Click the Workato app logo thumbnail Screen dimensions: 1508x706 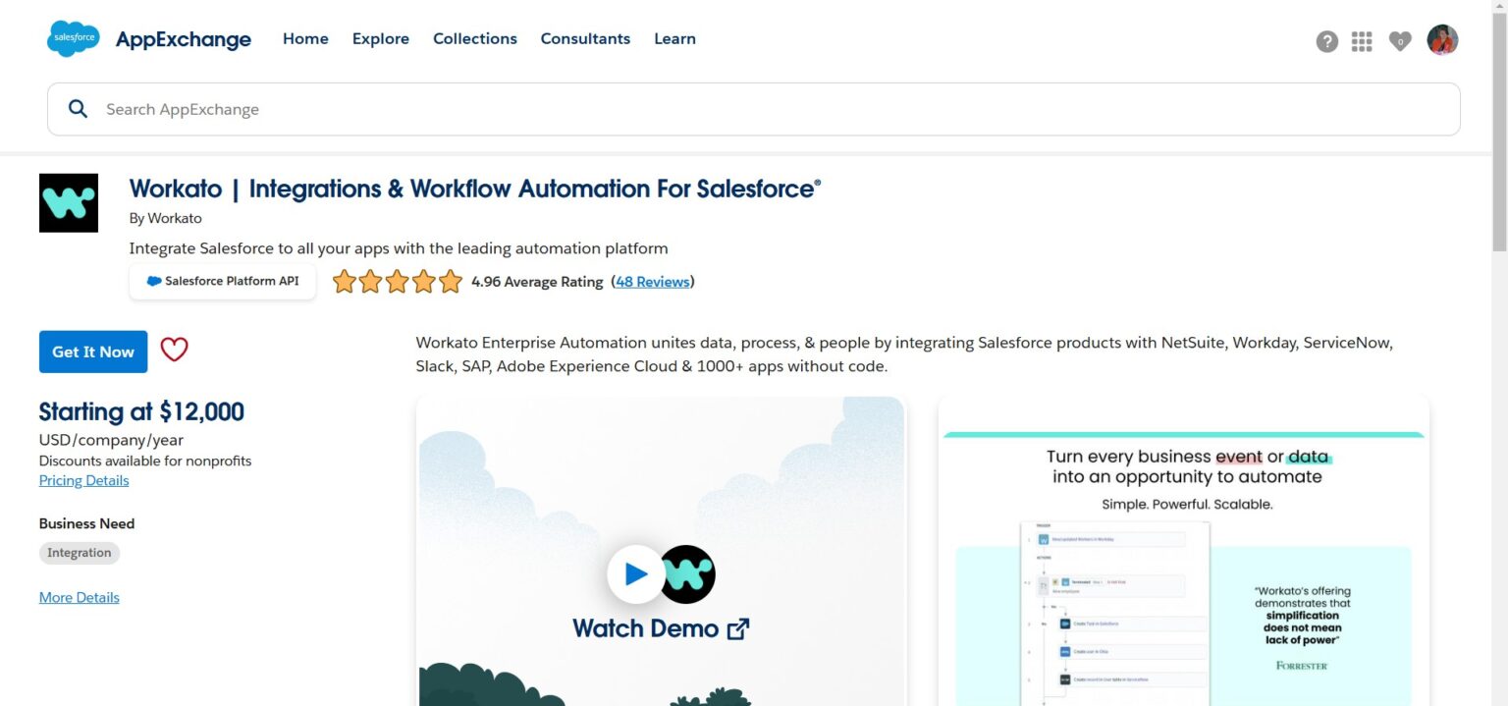(x=68, y=202)
